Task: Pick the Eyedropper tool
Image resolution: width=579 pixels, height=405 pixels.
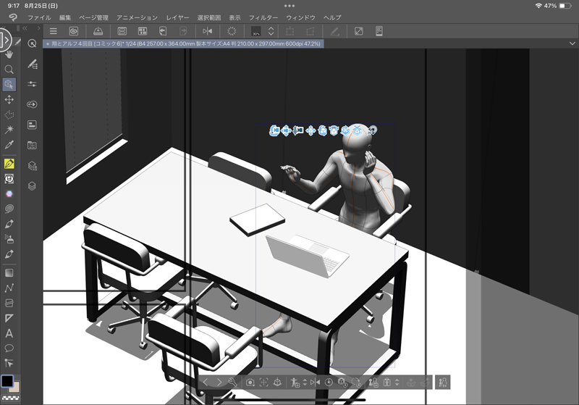Action: [x=9, y=145]
